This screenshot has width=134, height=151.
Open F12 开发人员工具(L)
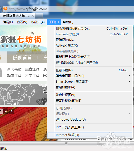[90, 127]
